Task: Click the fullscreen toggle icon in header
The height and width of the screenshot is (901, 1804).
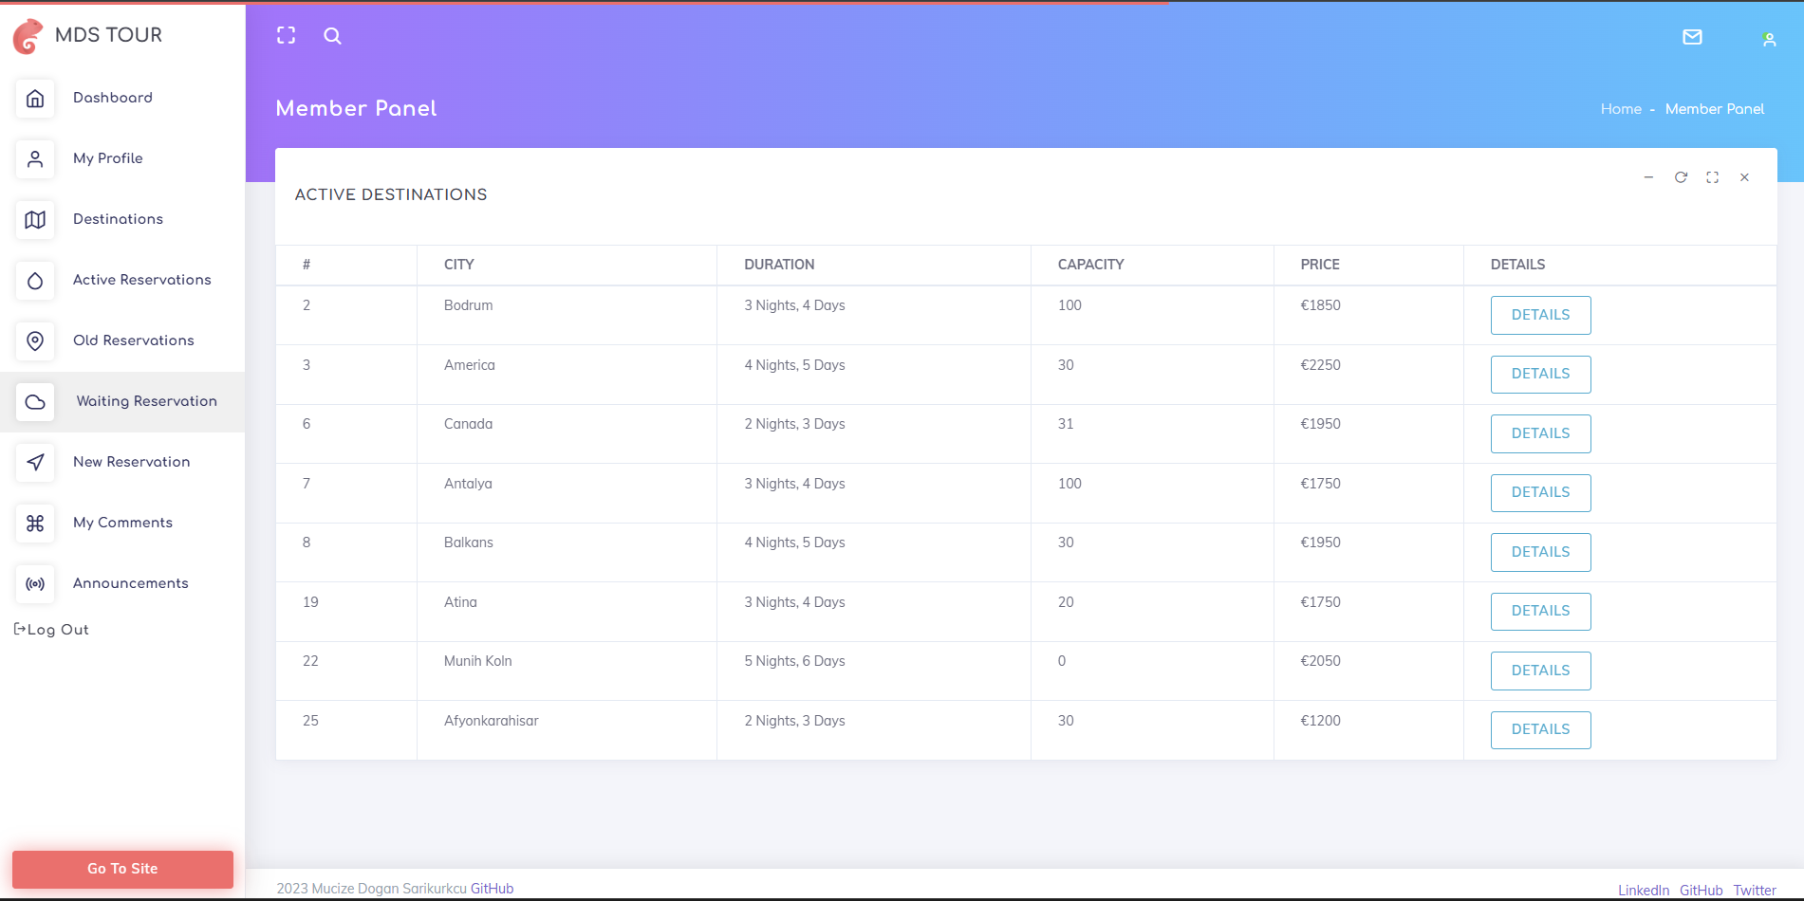Action: pos(286,36)
